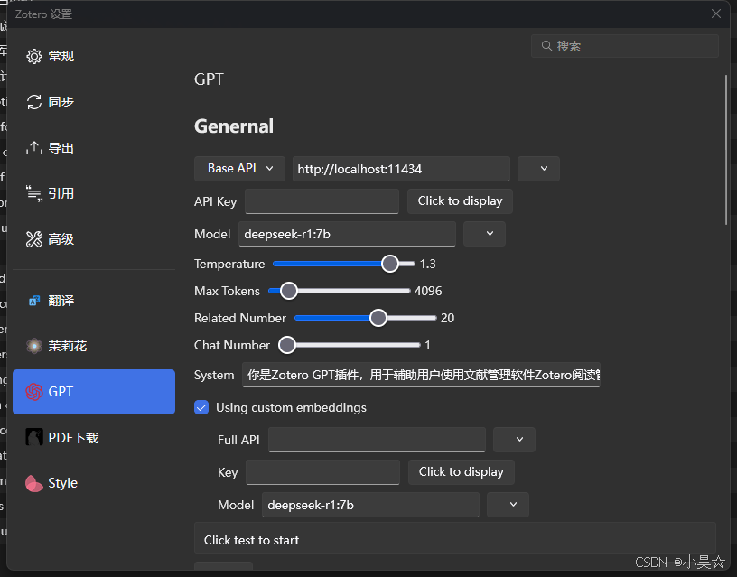Click the Max Tokens slider handle
Image resolution: width=737 pixels, height=577 pixels.
pyautogui.click(x=289, y=291)
